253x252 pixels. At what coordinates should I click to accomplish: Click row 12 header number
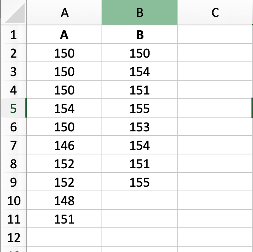click(x=13, y=238)
